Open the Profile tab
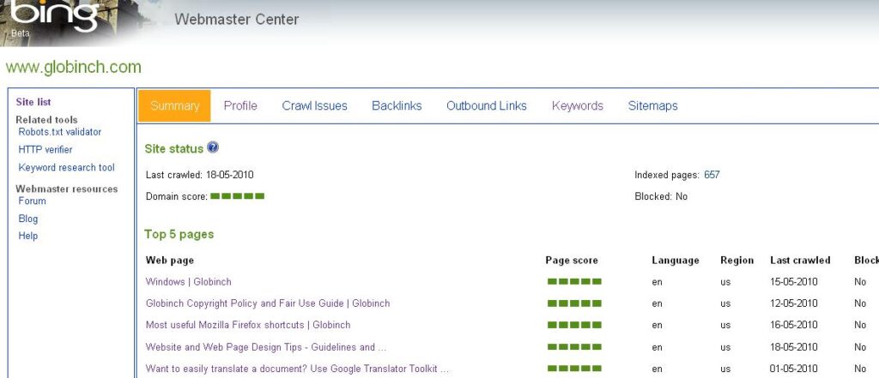 pos(240,105)
